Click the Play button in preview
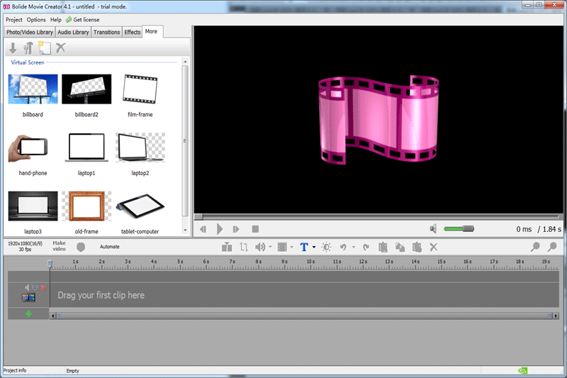This screenshot has width=567, height=378. point(220,229)
